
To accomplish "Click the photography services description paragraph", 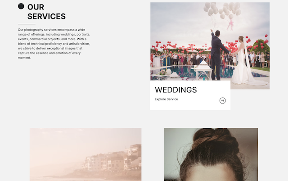I will pyautogui.click(x=54, y=44).
